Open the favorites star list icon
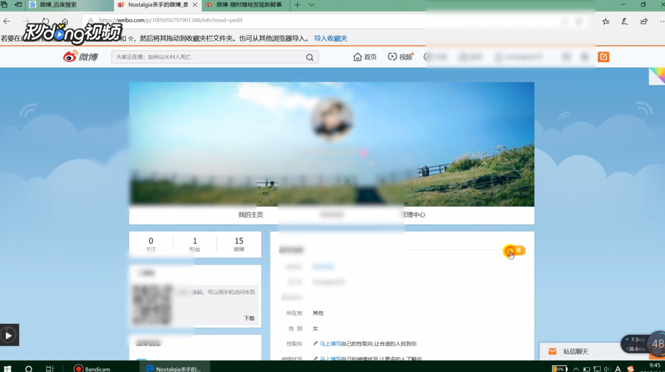Screen dimensions: 665x372 coord(606,21)
